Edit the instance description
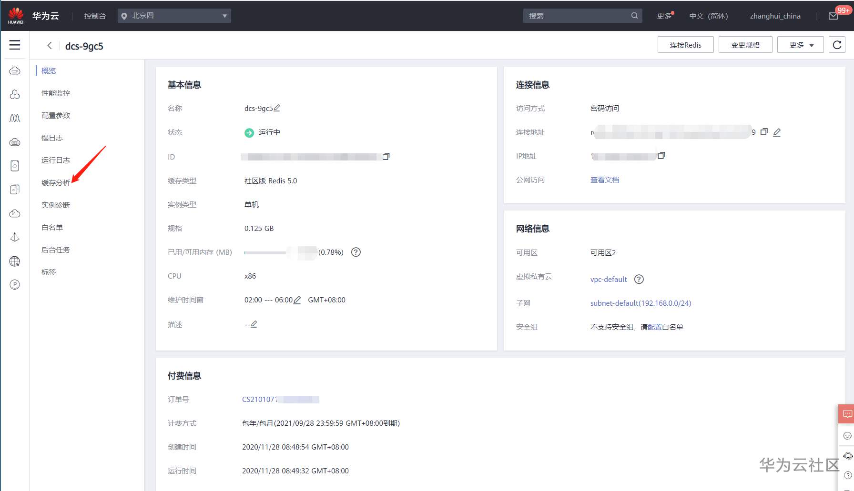This screenshot has width=854, height=491. point(254,324)
